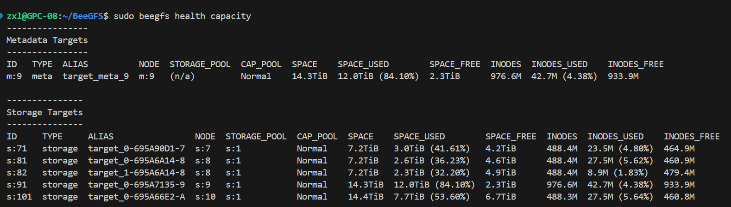Click the 479.4M inodes free value
731x207 pixels.
(679, 173)
